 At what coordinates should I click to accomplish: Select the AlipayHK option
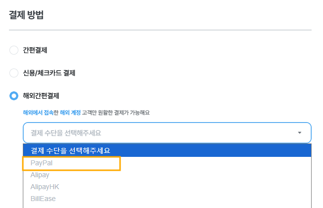pyautogui.click(x=45, y=187)
